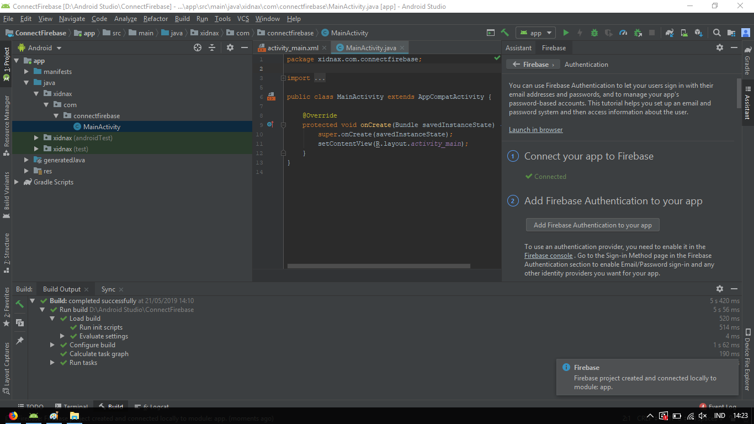Hide the Project panel with minus icon
The image size is (754, 424).
245,48
